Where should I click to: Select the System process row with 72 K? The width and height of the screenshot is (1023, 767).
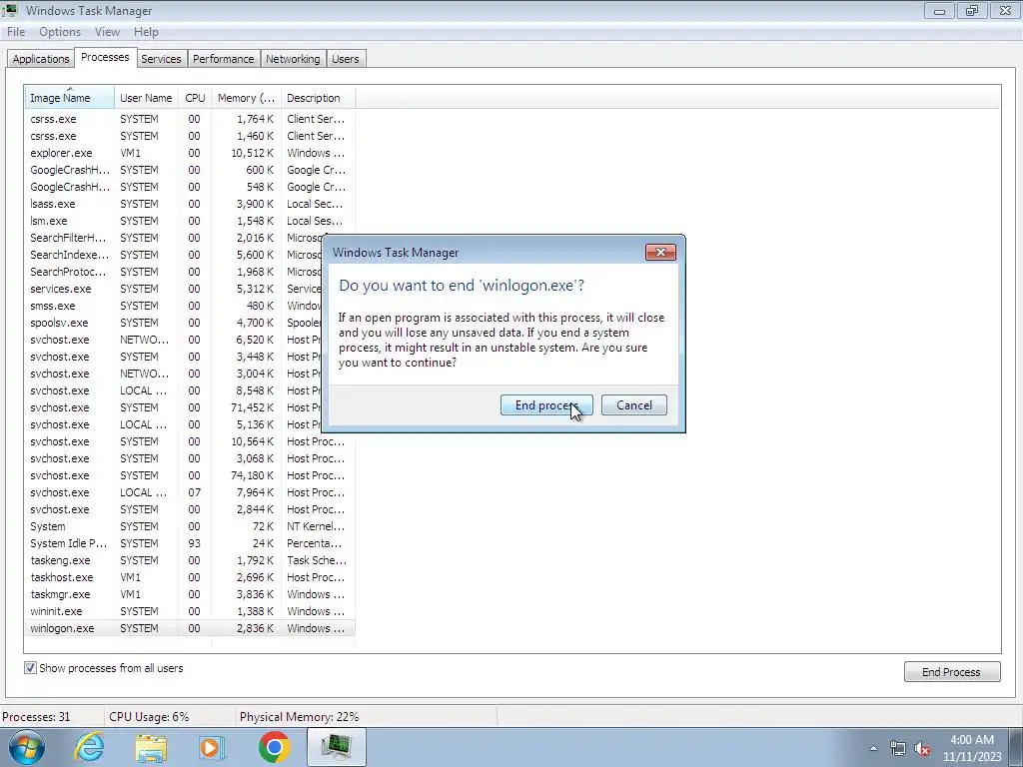(x=190, y=526)
